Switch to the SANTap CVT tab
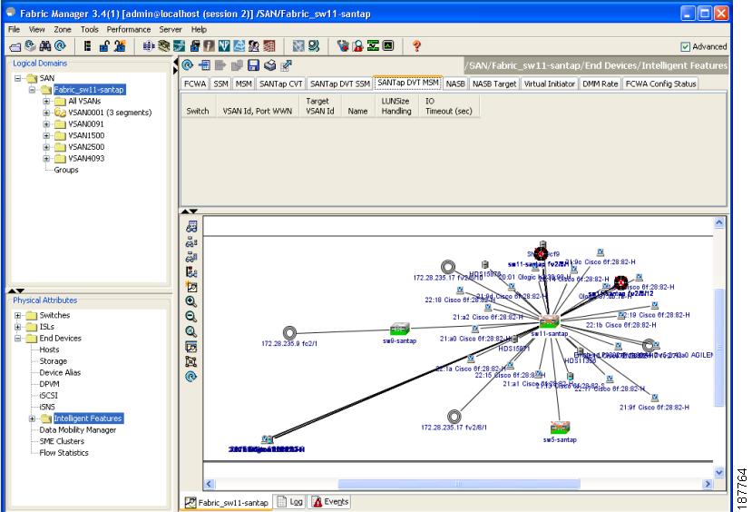This screenshot has width=752, height=512. 280,84
